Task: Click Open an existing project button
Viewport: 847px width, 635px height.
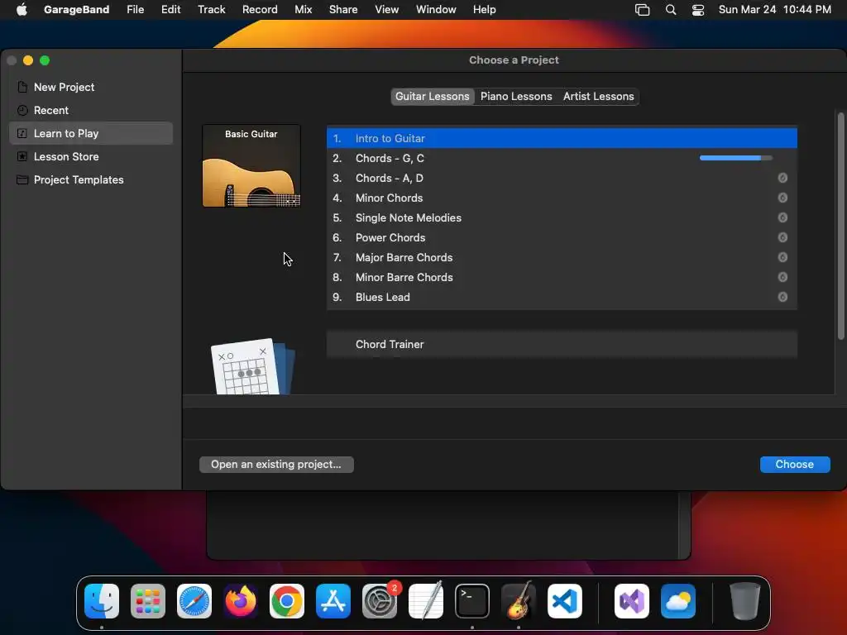Action: tap(276, 465)
